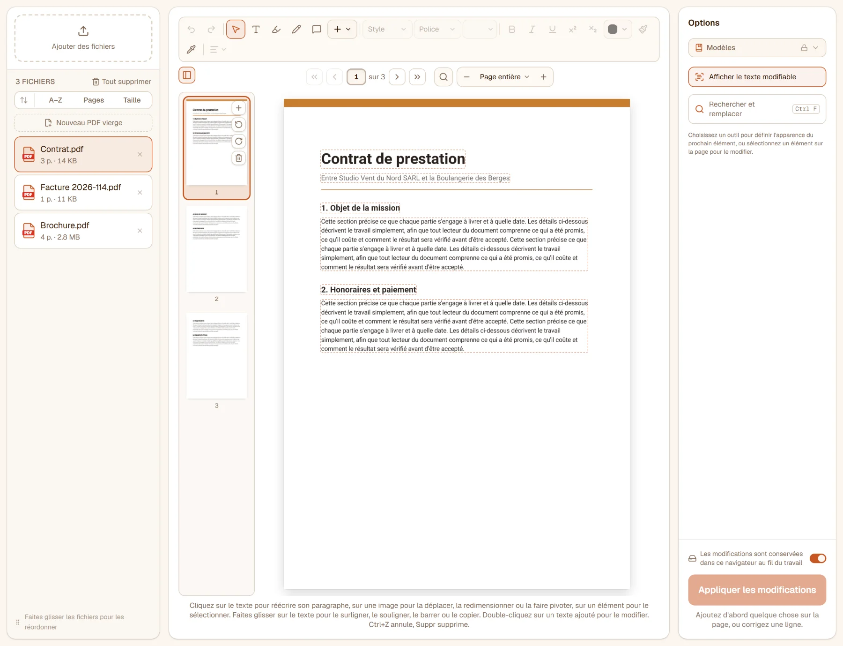Viewport: 843px width, 646px height.
Task: Jump to the last page
Action: [x=417, y=77]
